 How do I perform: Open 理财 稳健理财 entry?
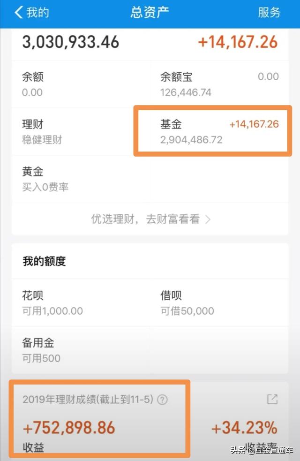pos(81,132)
